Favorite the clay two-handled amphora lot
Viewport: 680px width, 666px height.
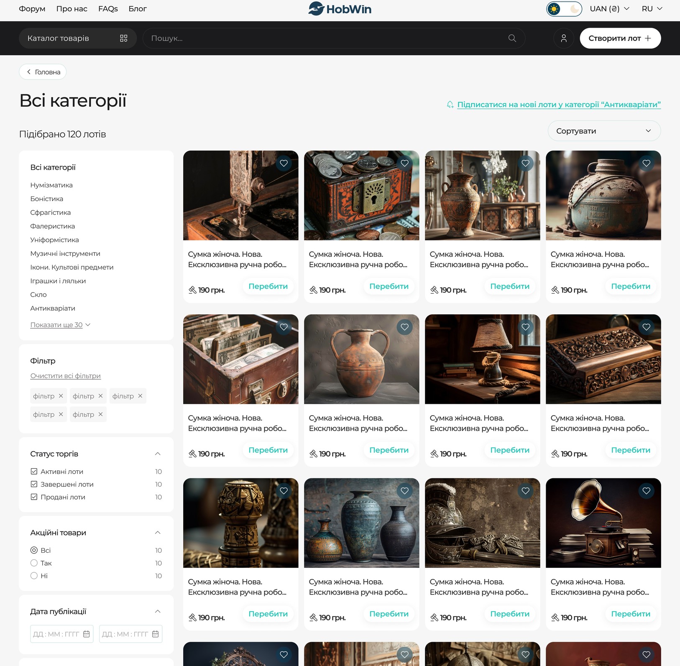[x=405, y=327]
